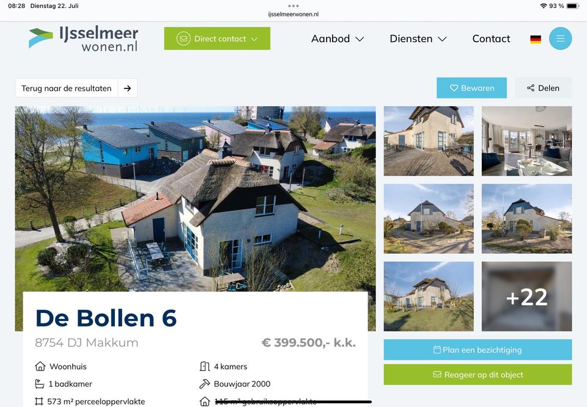Click the envelope icon in Direct contact
The height and width of the screenshot is (407, 587).
[183, 38]
